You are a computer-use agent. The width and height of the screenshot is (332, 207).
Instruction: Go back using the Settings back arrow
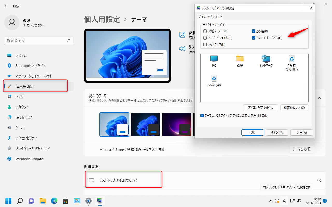click(x=6, y=6)
